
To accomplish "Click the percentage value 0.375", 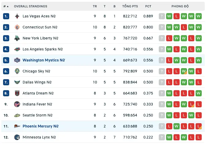I will coord(148,93).
